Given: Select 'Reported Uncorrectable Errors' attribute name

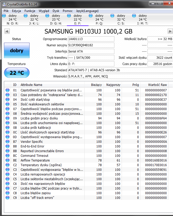Looking at the screenshot, I should pyautogui.click(x=42, y=151).
